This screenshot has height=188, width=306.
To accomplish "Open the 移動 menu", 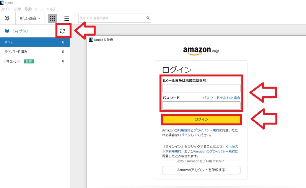I will pyautogui.click(x=28, y=9).
